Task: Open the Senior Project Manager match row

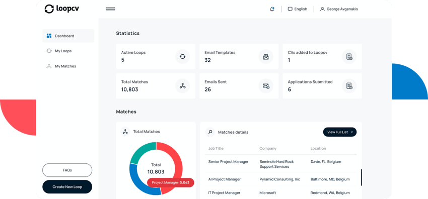Action: point(280,164)
